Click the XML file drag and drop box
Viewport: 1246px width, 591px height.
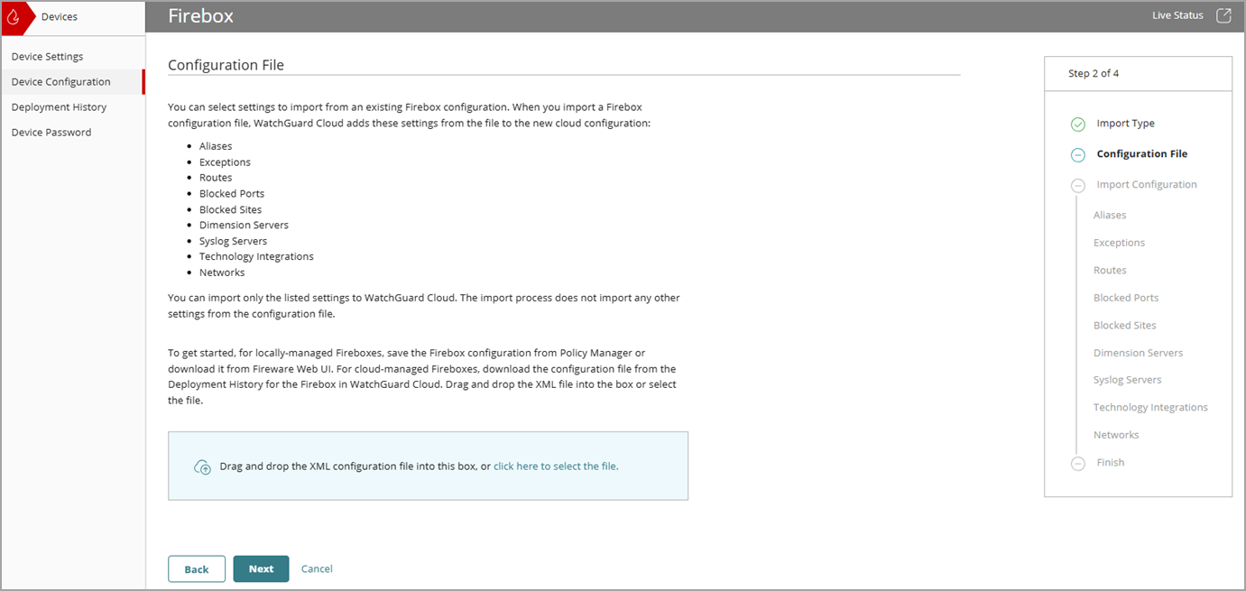[x=428, y=466]
